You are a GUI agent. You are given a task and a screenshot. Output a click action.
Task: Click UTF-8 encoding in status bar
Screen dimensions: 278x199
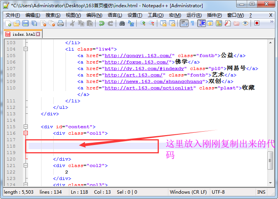click(218, 192)
